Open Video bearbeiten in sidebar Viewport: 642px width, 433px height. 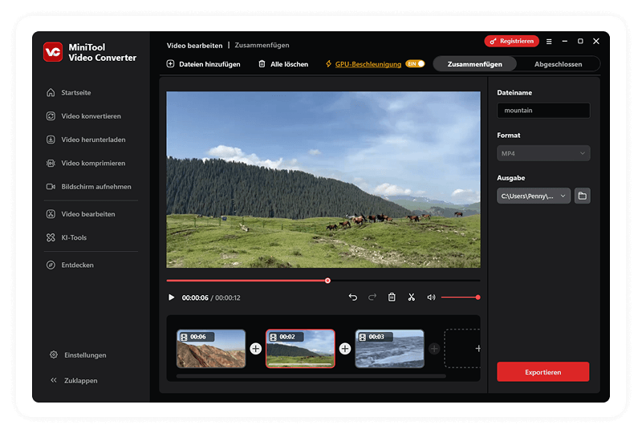coord(80,214)
